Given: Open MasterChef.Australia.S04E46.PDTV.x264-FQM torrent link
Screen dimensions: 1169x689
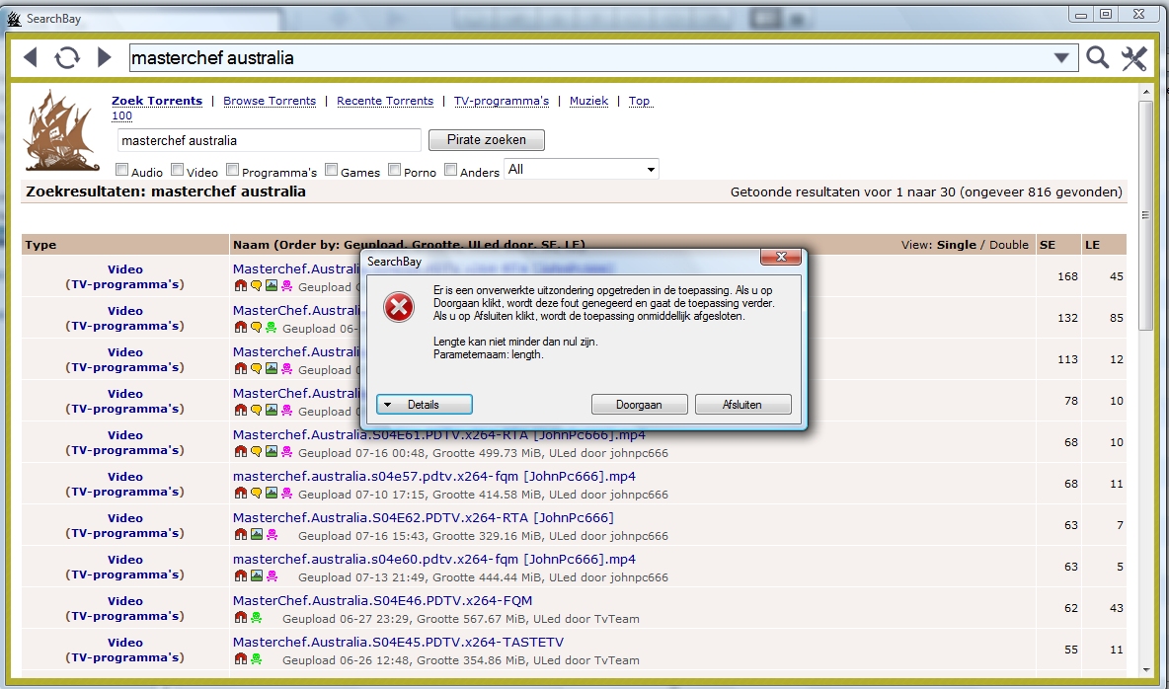Looking at the screenshot, I should click(x=382, y=600).
